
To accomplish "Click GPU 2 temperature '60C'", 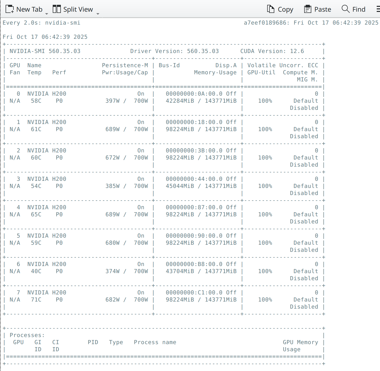I will [36, 158].
